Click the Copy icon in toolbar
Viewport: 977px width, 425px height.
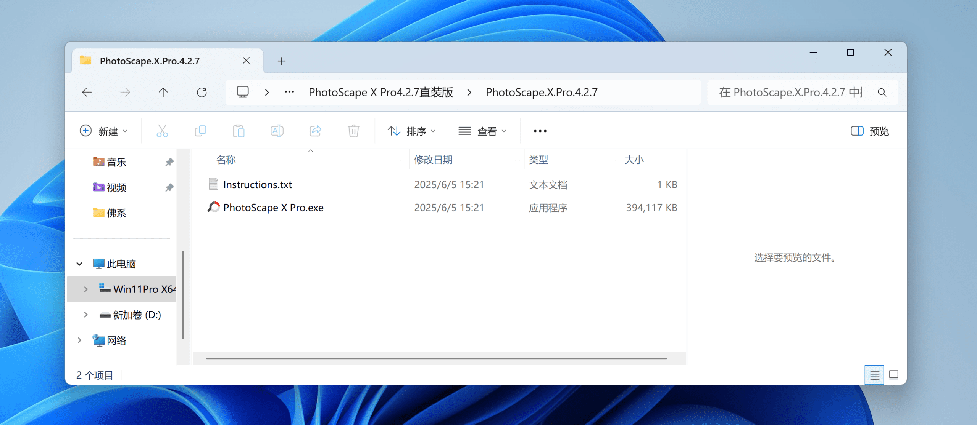200,131
